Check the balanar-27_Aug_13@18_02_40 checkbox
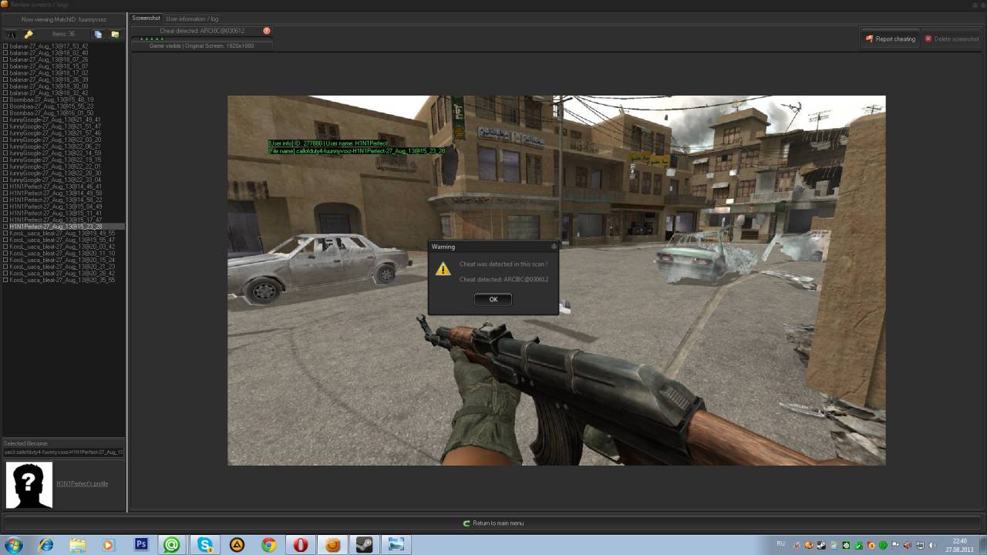 [x=5, y=52]
